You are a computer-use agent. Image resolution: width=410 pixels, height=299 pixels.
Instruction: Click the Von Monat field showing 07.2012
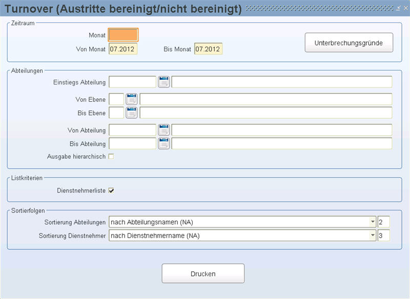[123, 49]
